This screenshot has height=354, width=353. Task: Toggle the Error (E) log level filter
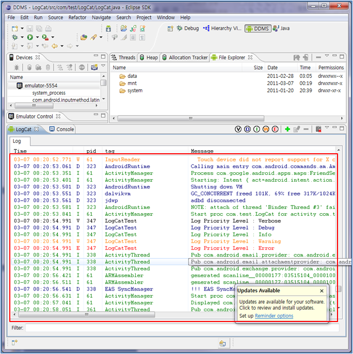click(x=275, y=129)
